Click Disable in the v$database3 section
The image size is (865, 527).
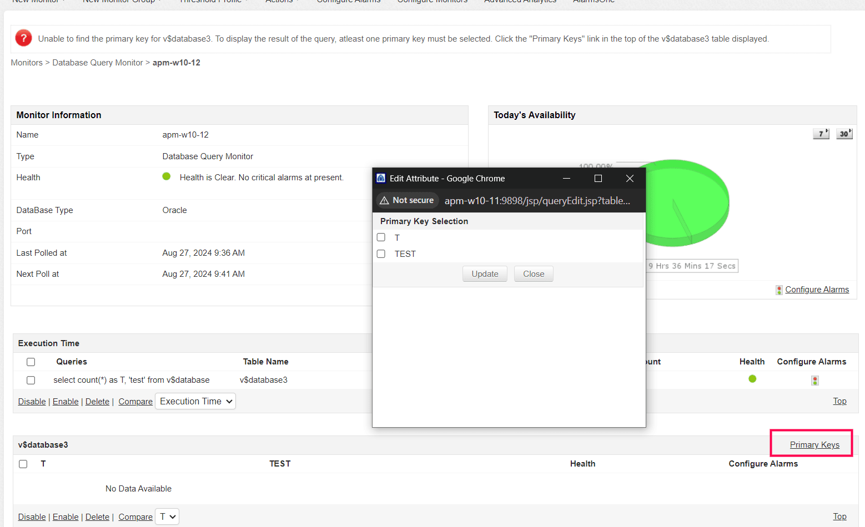[x=32, y=517]
